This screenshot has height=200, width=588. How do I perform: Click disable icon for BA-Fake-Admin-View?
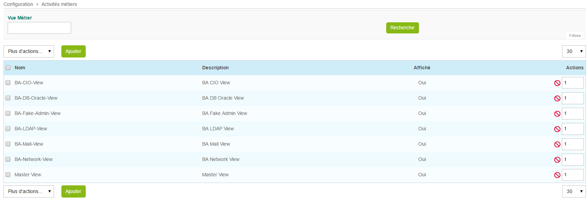[x=557, y=114]
